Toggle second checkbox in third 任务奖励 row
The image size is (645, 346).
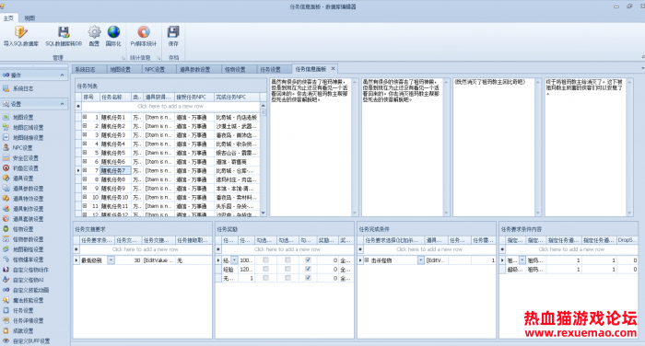click(287, 278)
